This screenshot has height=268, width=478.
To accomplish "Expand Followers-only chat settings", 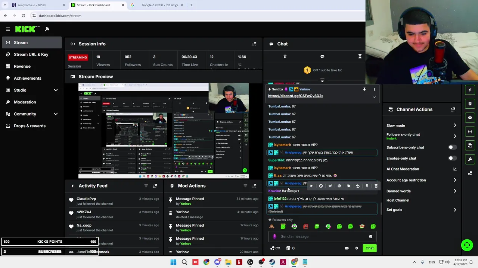I will coord(455,136).
